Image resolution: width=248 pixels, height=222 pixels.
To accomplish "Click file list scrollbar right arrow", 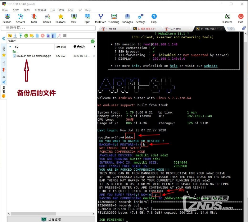I will click(x=93, y=214).
